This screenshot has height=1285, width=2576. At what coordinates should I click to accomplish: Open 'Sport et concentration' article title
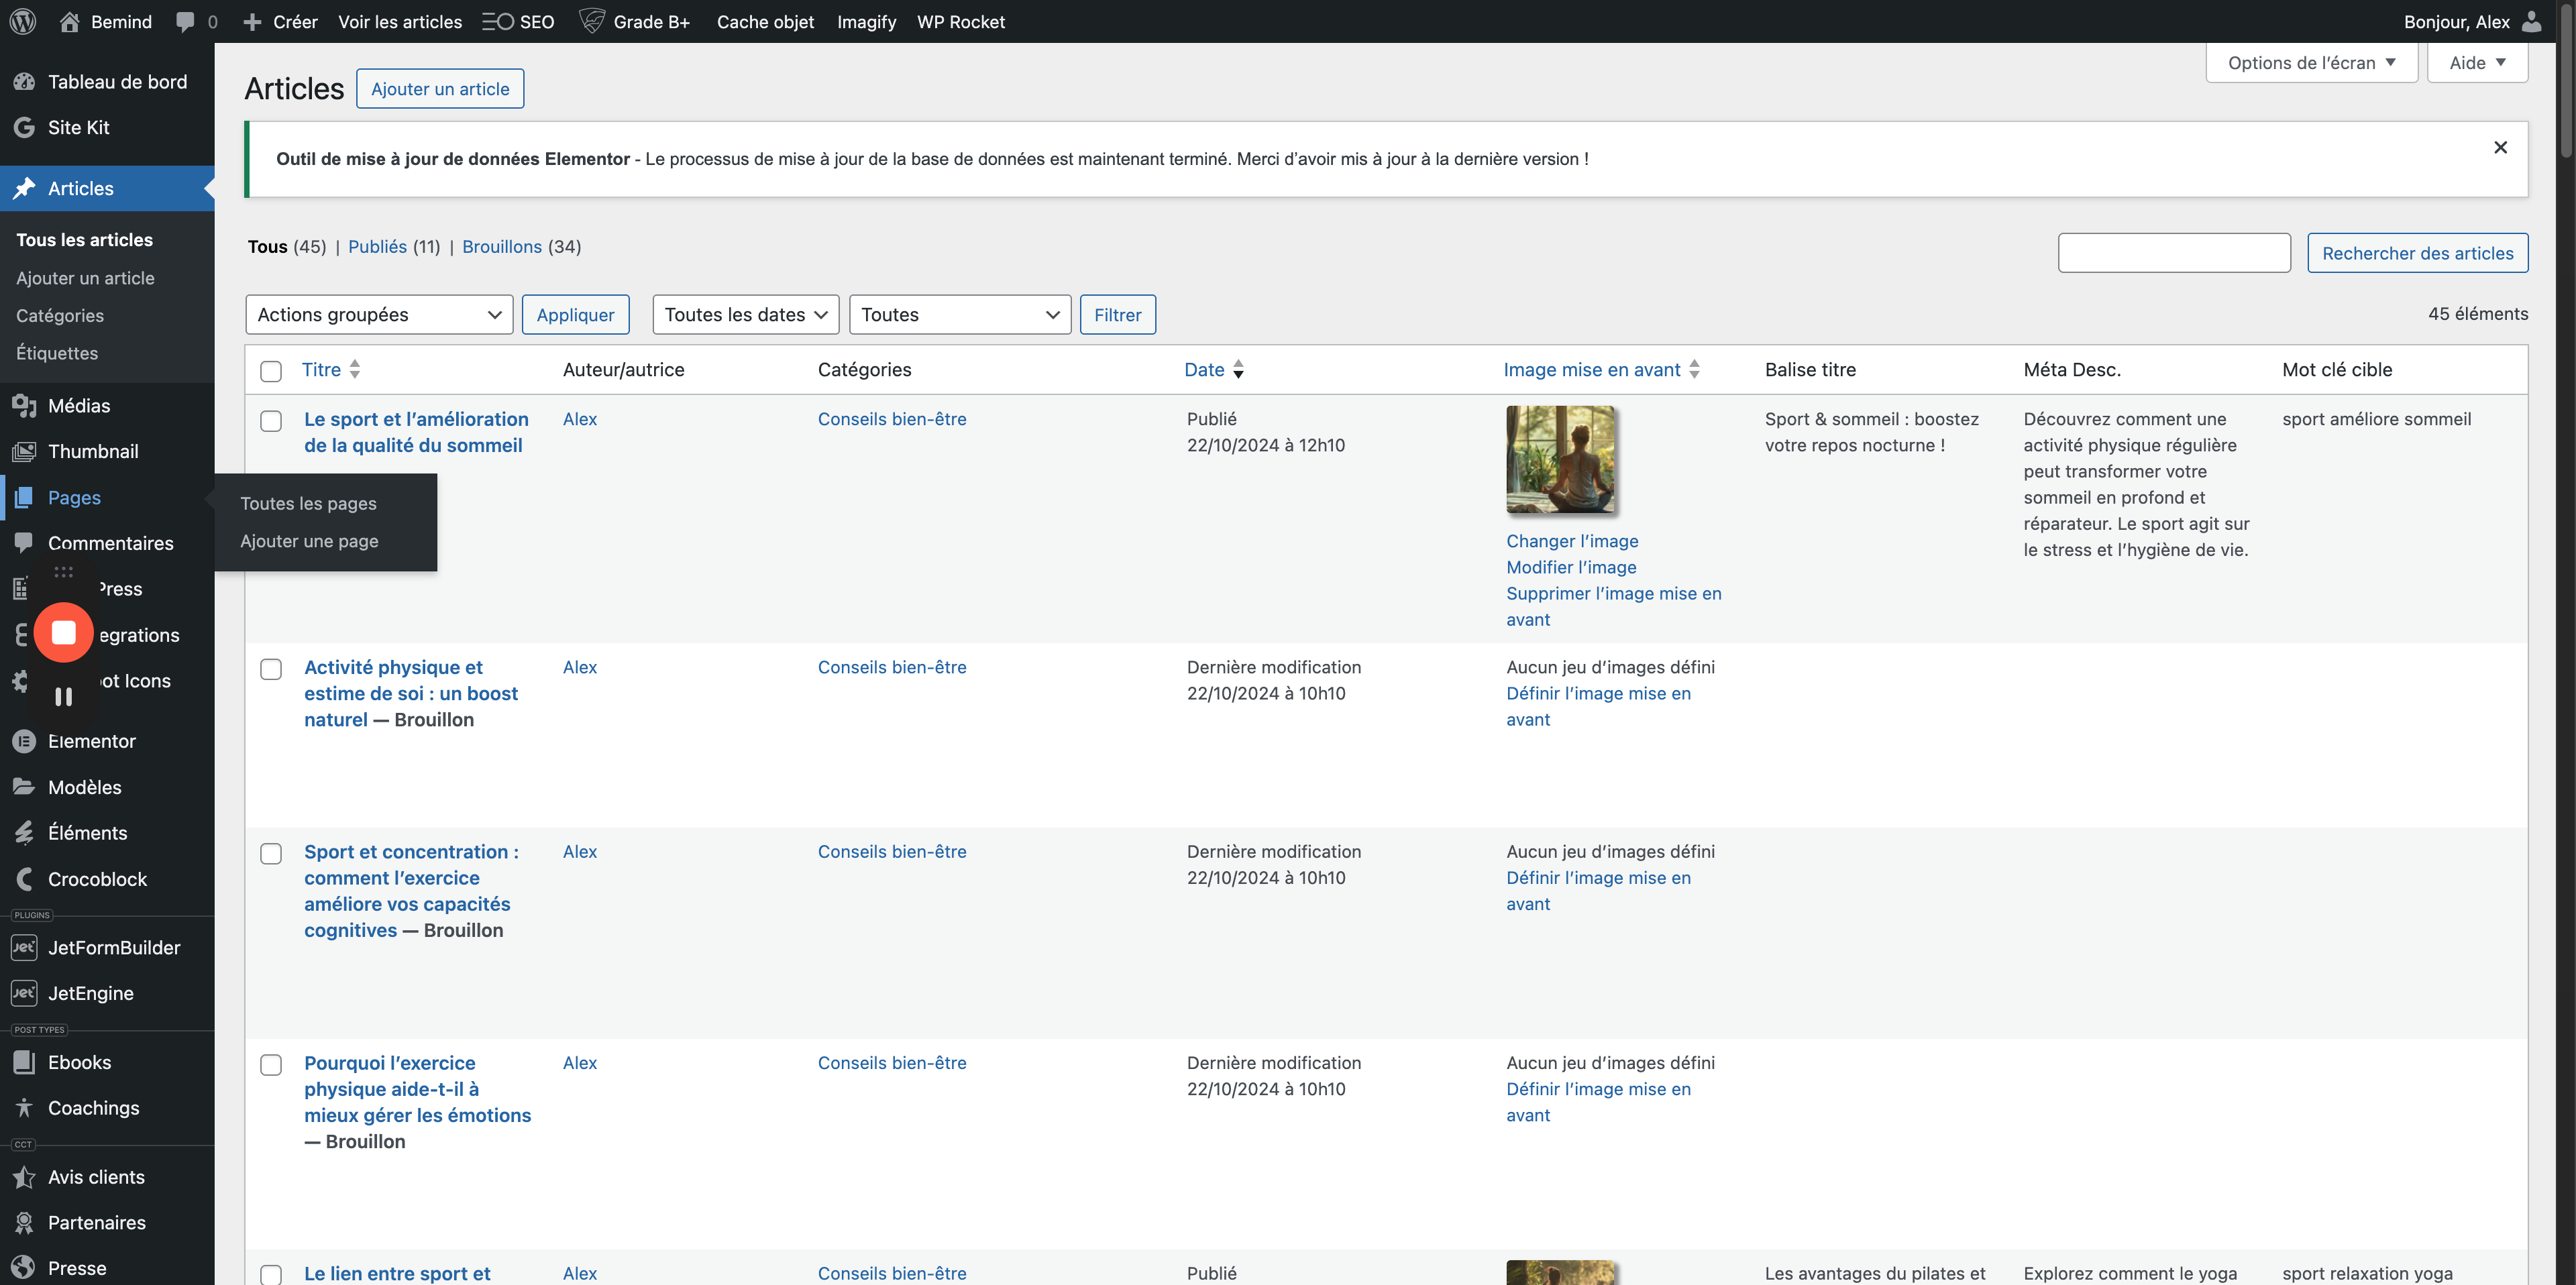411,890
